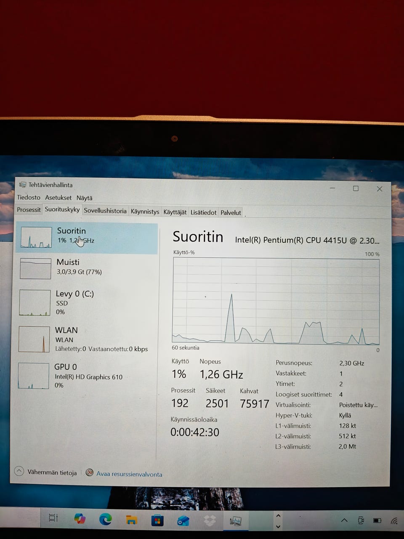This screenshot has height=539, width=404.
Task: Select the WLAN network graph entry
Action: [86, 339]
